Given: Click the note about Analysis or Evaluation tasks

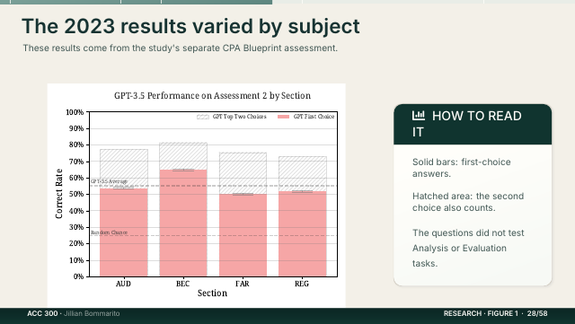Looking at the screenshot, I should tap(468, 248).
